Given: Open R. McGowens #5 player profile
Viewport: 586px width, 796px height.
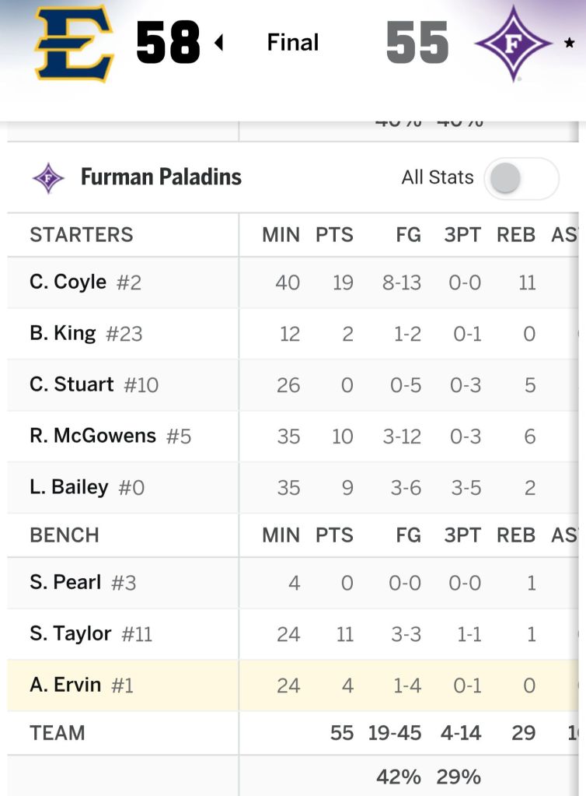Looking at the screenshot, I should [x=110, y=436].
